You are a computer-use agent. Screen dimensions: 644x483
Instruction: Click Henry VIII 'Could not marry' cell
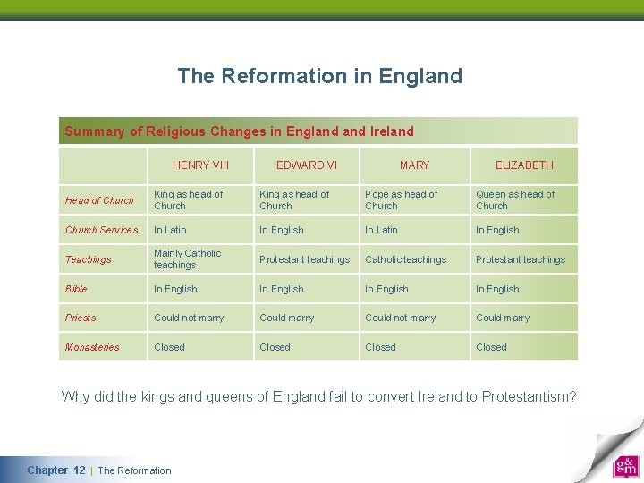(x=200, y=318)
